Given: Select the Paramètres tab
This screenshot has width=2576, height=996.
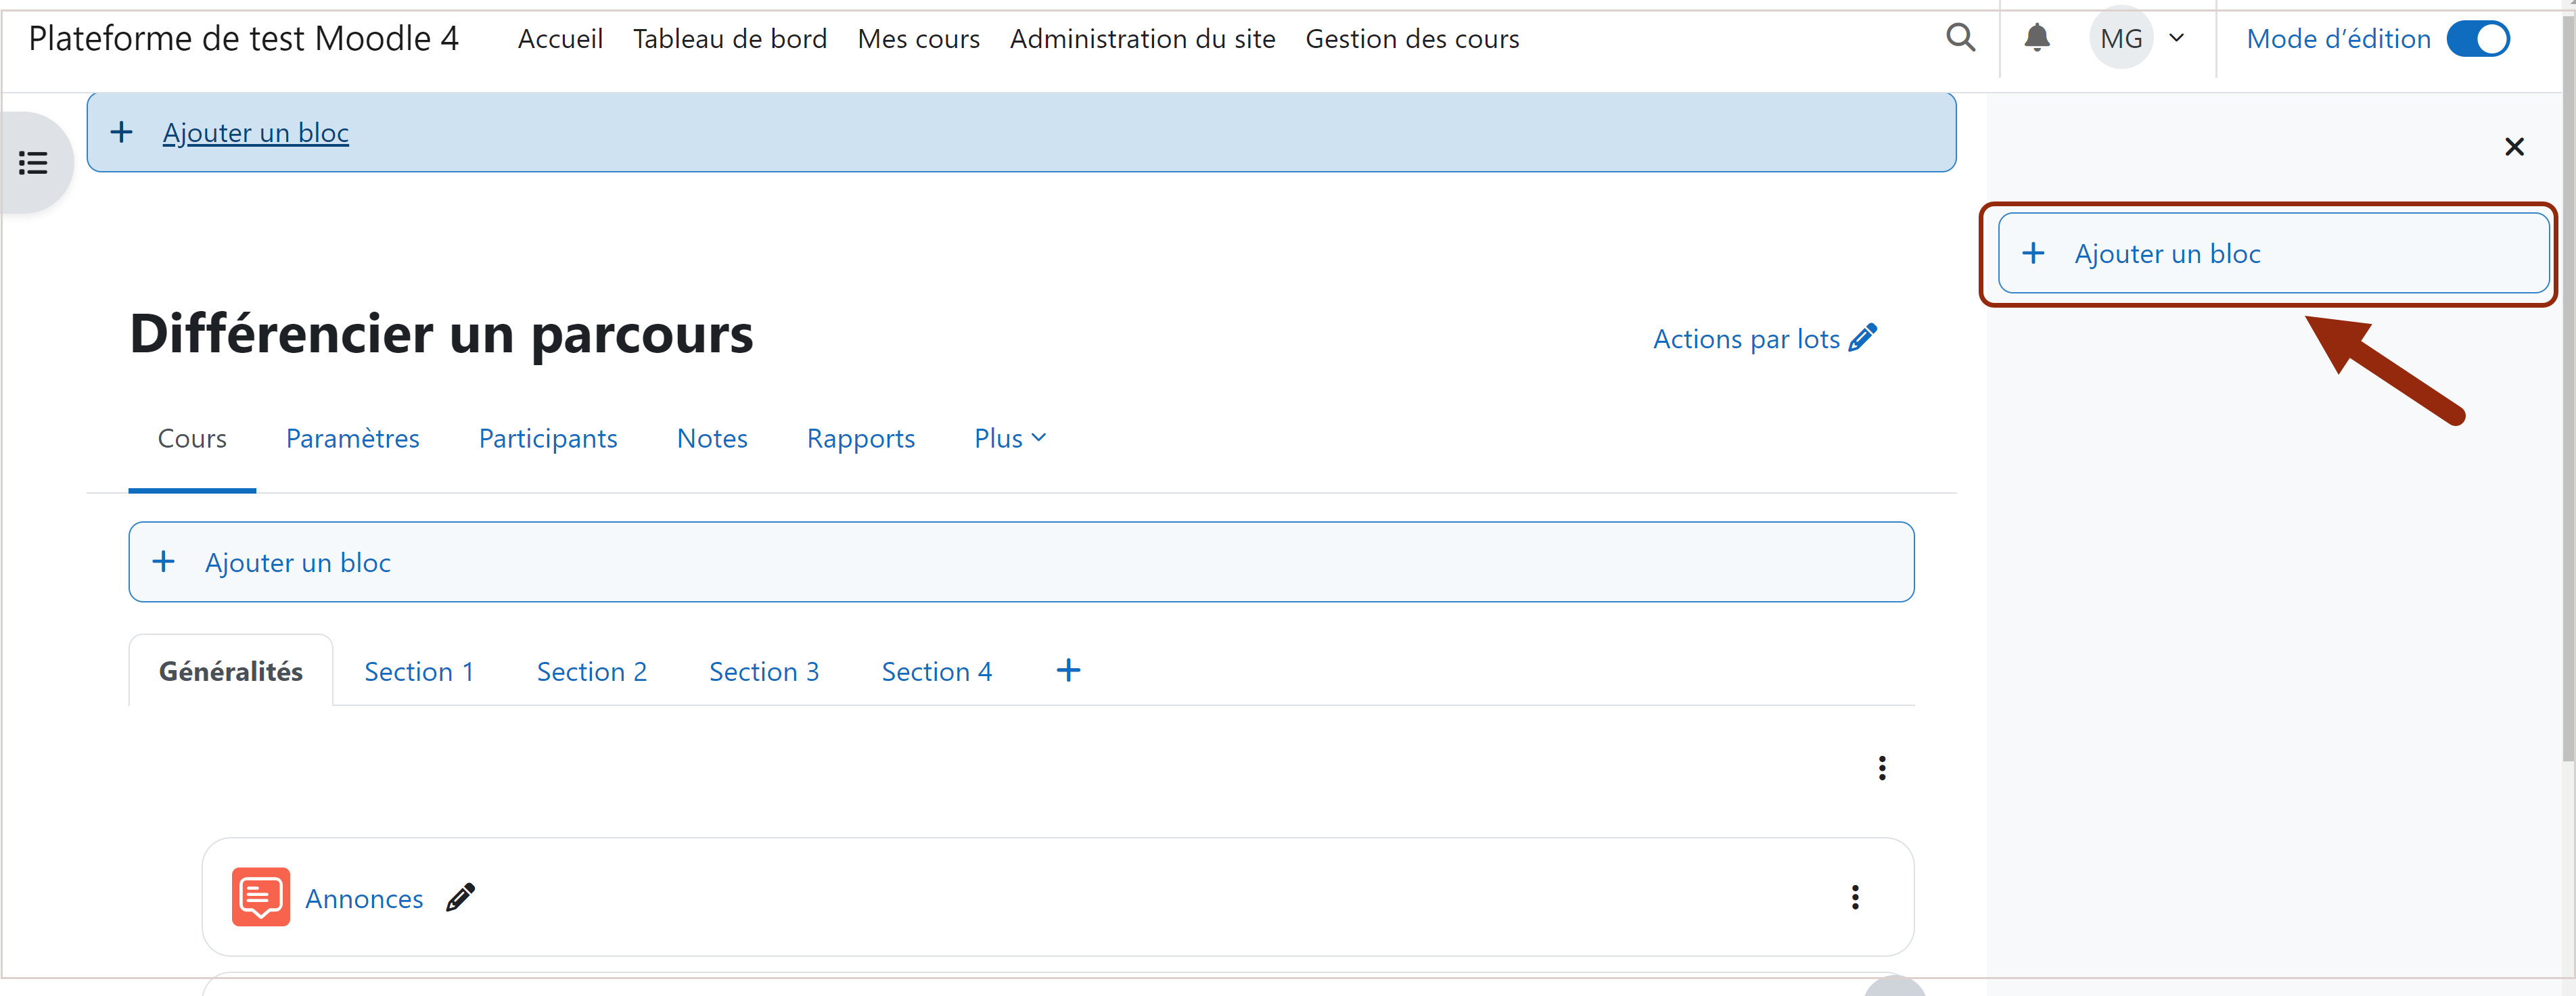Looking at the screenshot, I should (x=353, y=440).
